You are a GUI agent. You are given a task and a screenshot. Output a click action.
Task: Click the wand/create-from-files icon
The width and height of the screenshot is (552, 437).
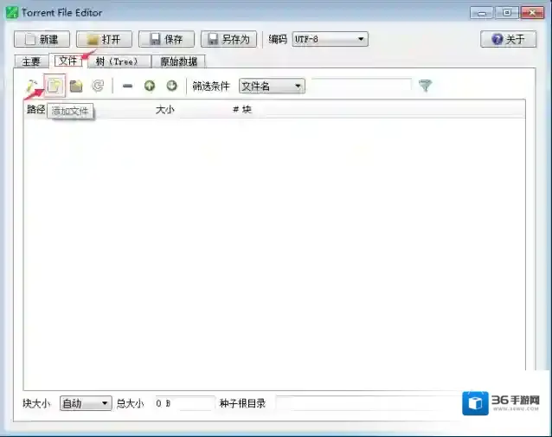click(32, 86)
